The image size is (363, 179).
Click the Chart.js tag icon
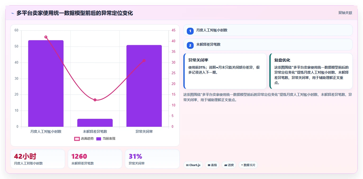[187, 165]
